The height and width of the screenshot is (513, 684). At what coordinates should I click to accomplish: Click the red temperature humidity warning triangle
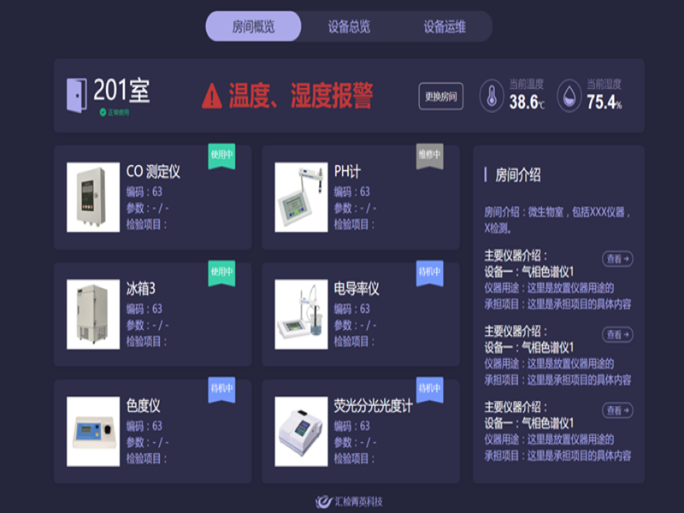[x=212, y=96]
